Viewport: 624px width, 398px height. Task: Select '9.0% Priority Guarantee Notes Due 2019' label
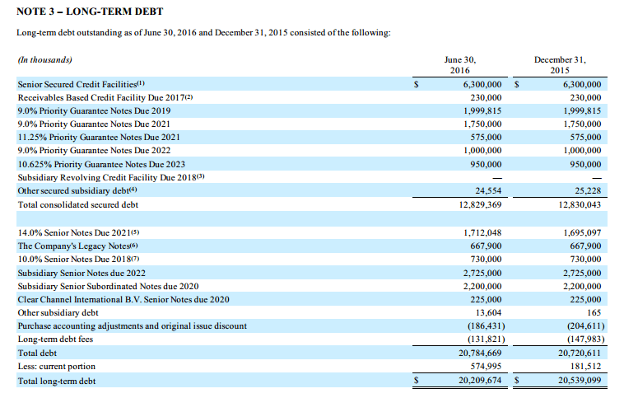[x=94, y=110]
